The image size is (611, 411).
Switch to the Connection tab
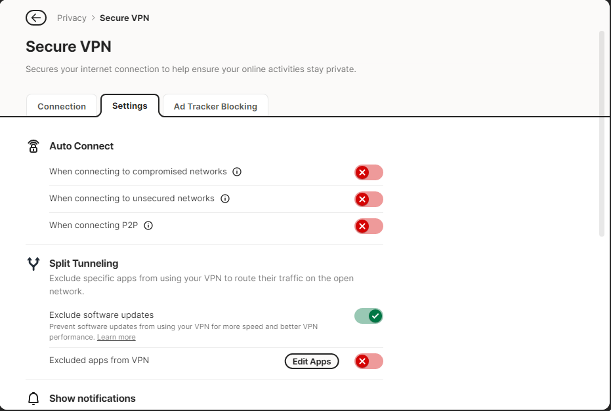coord(62,106)
